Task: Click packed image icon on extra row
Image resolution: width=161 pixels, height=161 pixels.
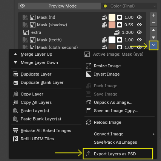Action: [x=117, y=32]
